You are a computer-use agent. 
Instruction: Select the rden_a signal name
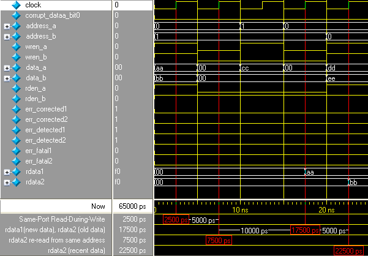pyautogui.click(x=36, y=88)
